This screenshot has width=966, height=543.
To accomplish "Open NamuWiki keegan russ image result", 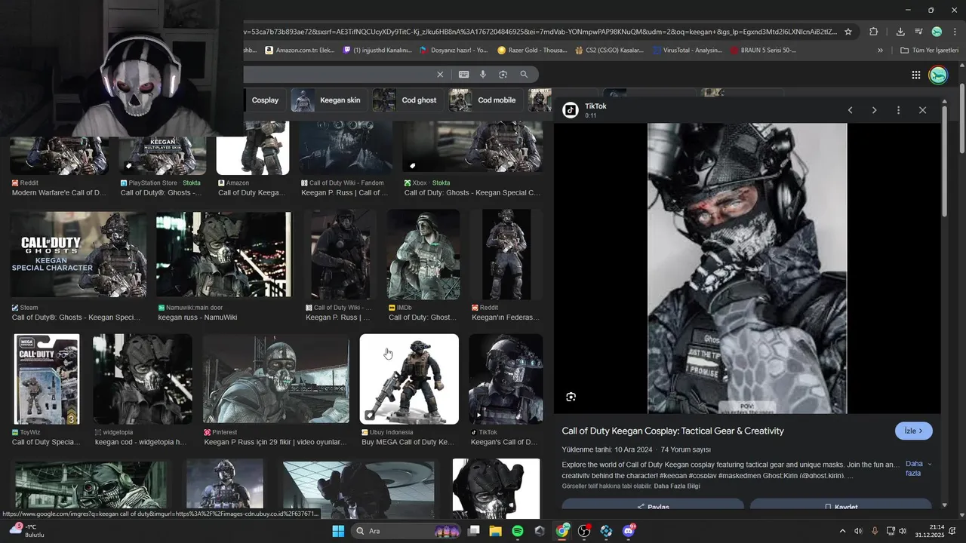I will 223,254.
